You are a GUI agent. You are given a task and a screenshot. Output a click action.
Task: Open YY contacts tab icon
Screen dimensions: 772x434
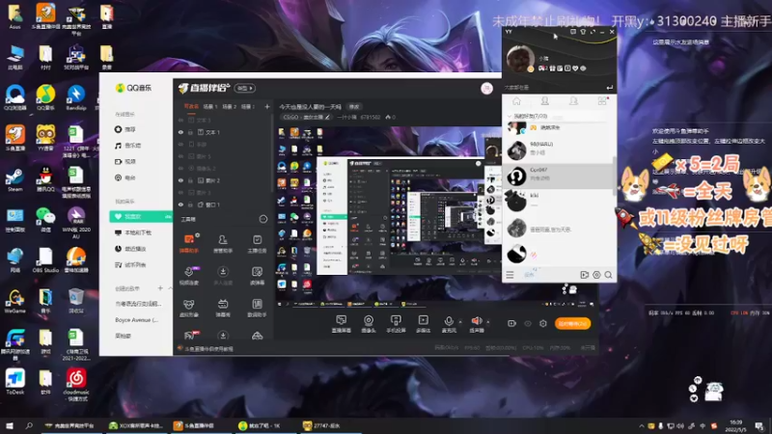[x=544, y=101]
